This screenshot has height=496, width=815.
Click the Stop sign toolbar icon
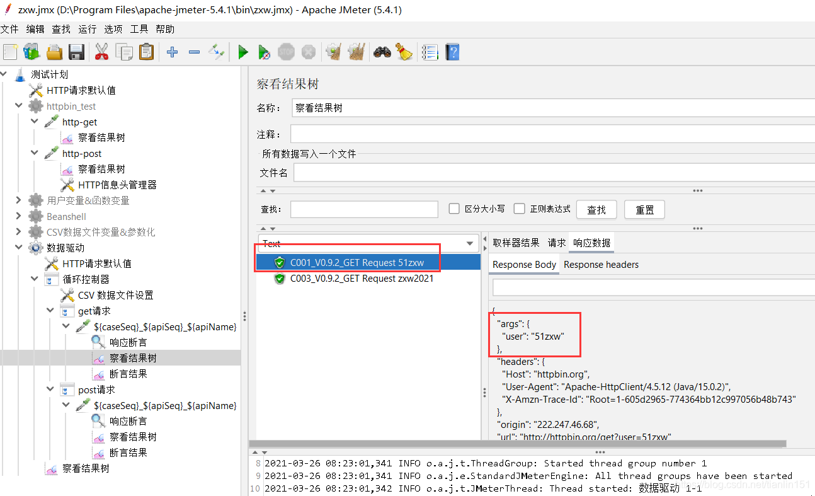coord(286,52)
